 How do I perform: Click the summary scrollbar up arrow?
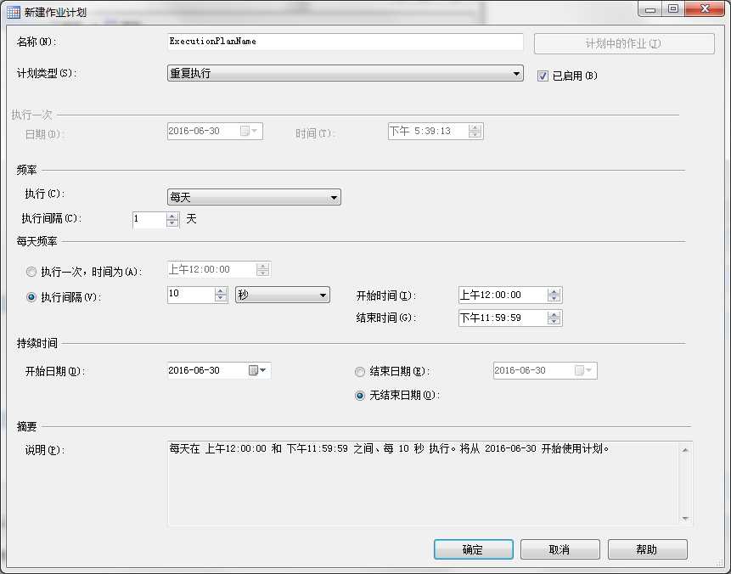[x=685, y=449]
